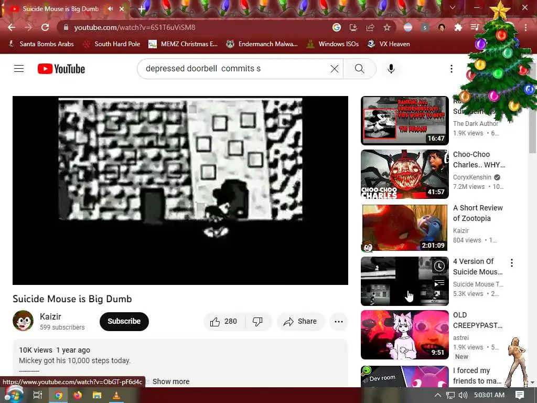537x403 pixels.
Task: Open the Kaizir channel name link
Action: (50, 316)
